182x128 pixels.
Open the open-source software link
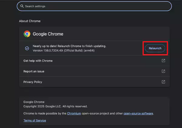(x=138, y=113)
